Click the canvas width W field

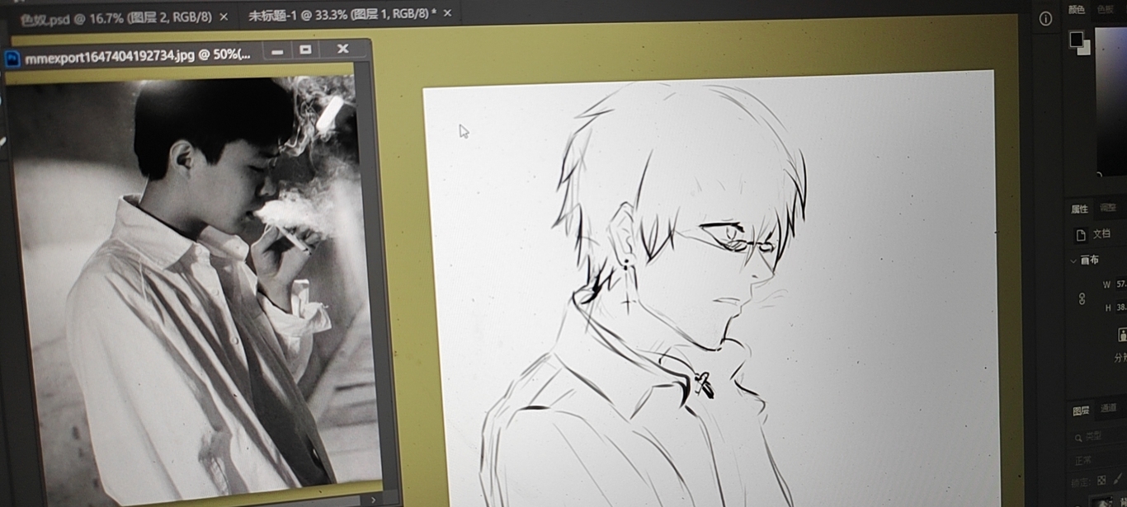pos(1121,284)
